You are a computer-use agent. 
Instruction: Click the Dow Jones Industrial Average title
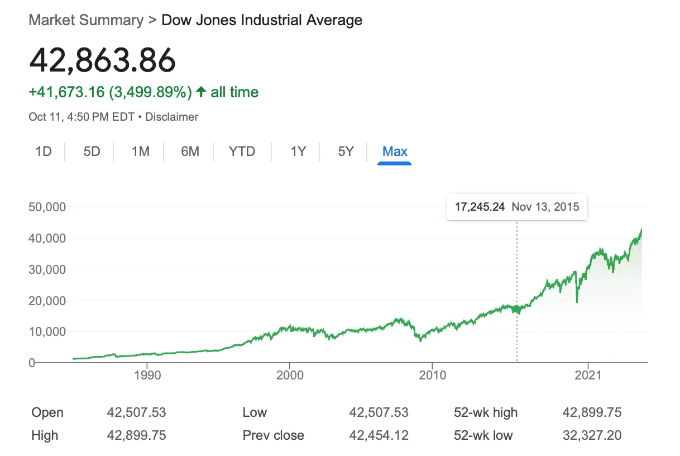click(262, 21)
